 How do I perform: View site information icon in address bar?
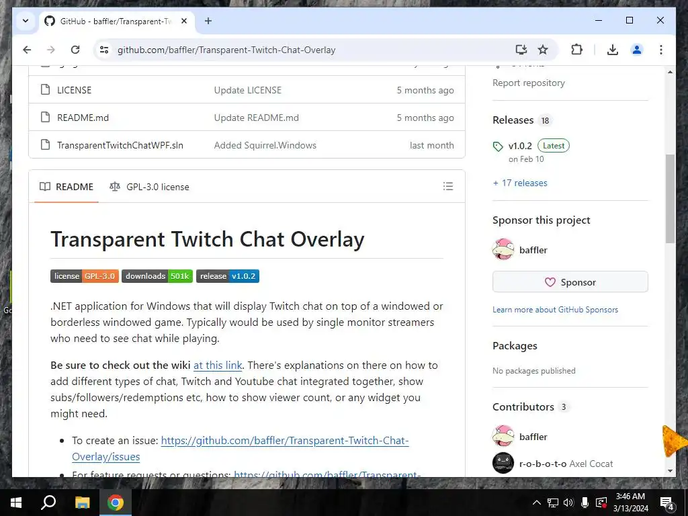click(104, 50)
